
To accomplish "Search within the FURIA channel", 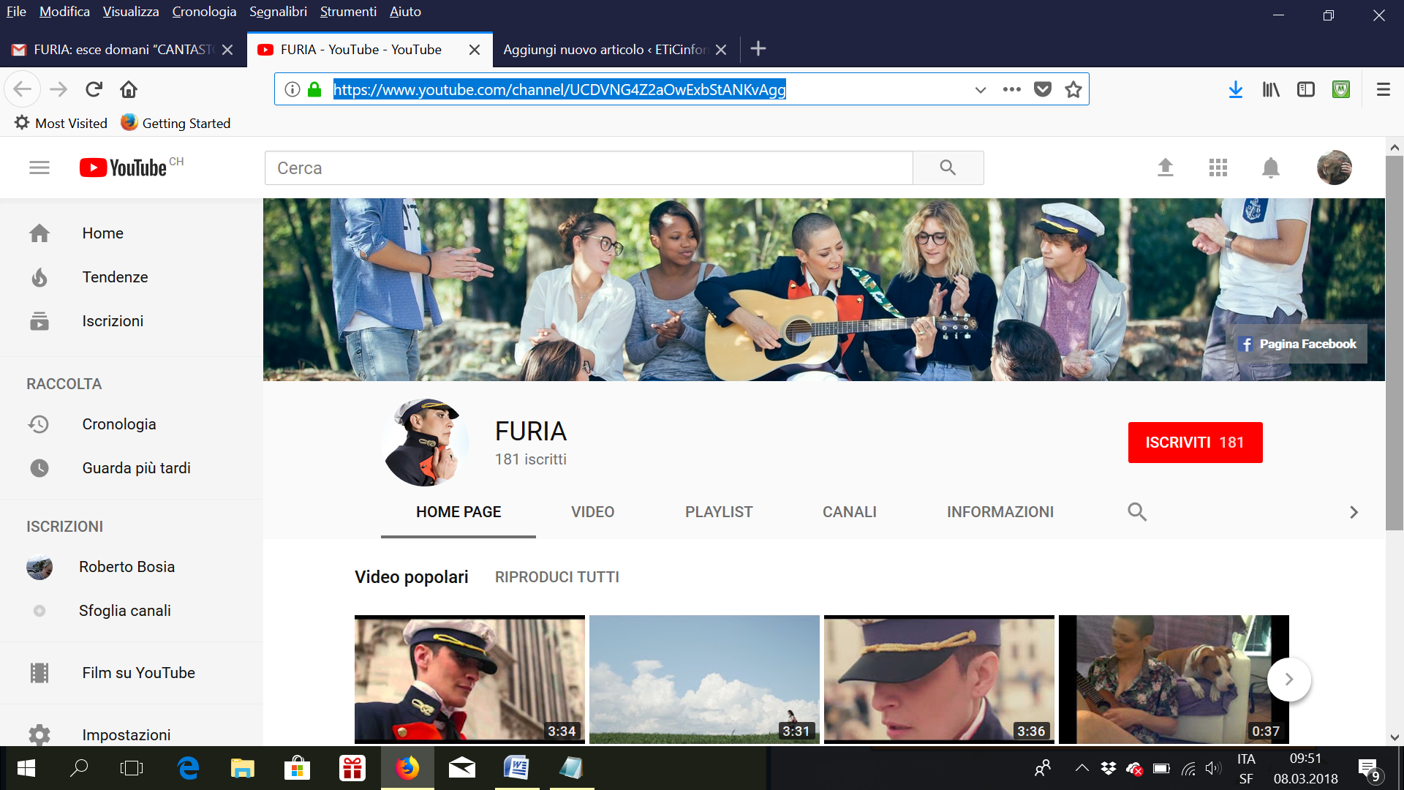I will 1137,511.
